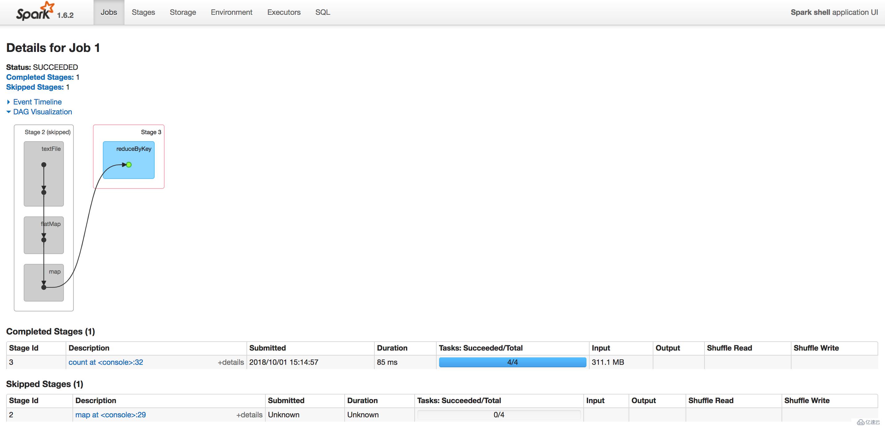Click the textFile node box
This screenshot has height=426, width=885.
coord(44,174)
